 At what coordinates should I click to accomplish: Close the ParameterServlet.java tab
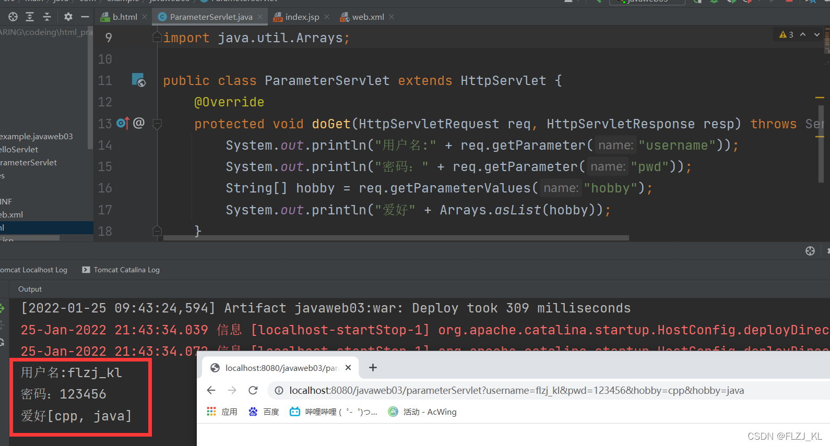pos(260,17)
